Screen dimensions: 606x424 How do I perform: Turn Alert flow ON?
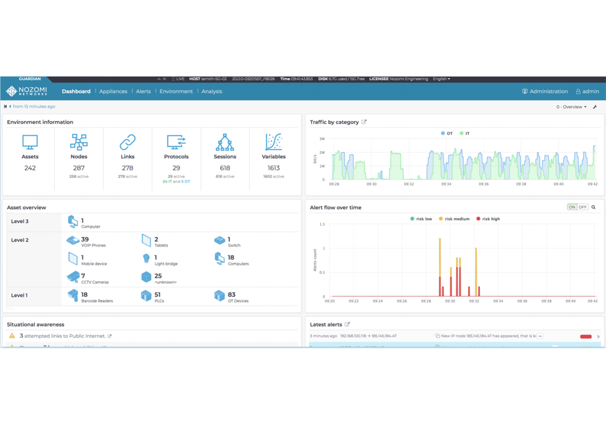coord(572,207)
